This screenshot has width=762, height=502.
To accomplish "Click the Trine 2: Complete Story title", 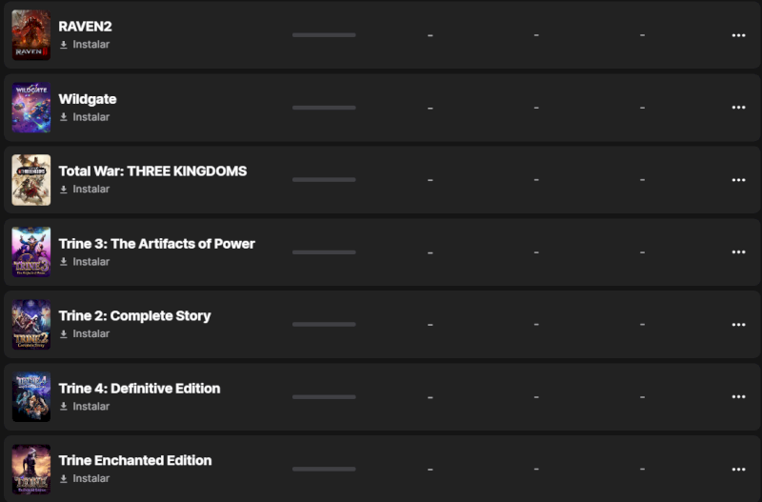I will coord(134,316).
